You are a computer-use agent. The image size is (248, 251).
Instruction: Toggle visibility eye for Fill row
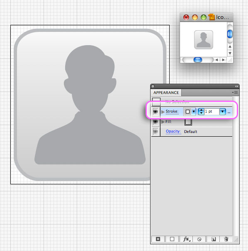pyautogui.click(x=156, y=122)
